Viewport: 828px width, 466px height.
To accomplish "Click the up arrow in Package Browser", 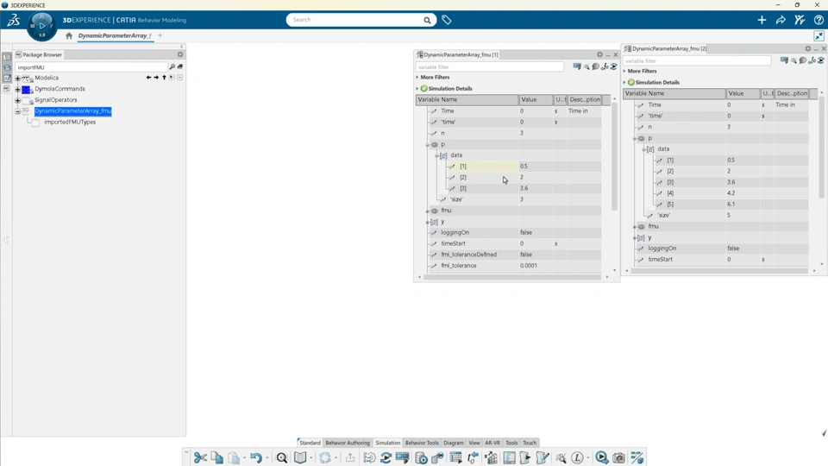I will 164,78.
